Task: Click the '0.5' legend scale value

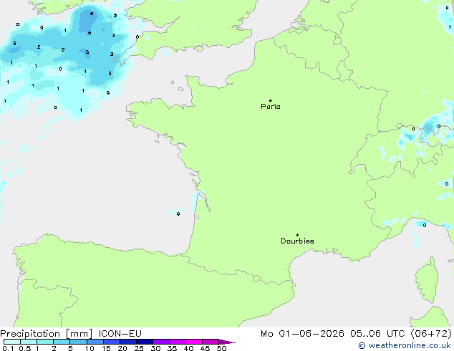Action: (x=24, y=348)
